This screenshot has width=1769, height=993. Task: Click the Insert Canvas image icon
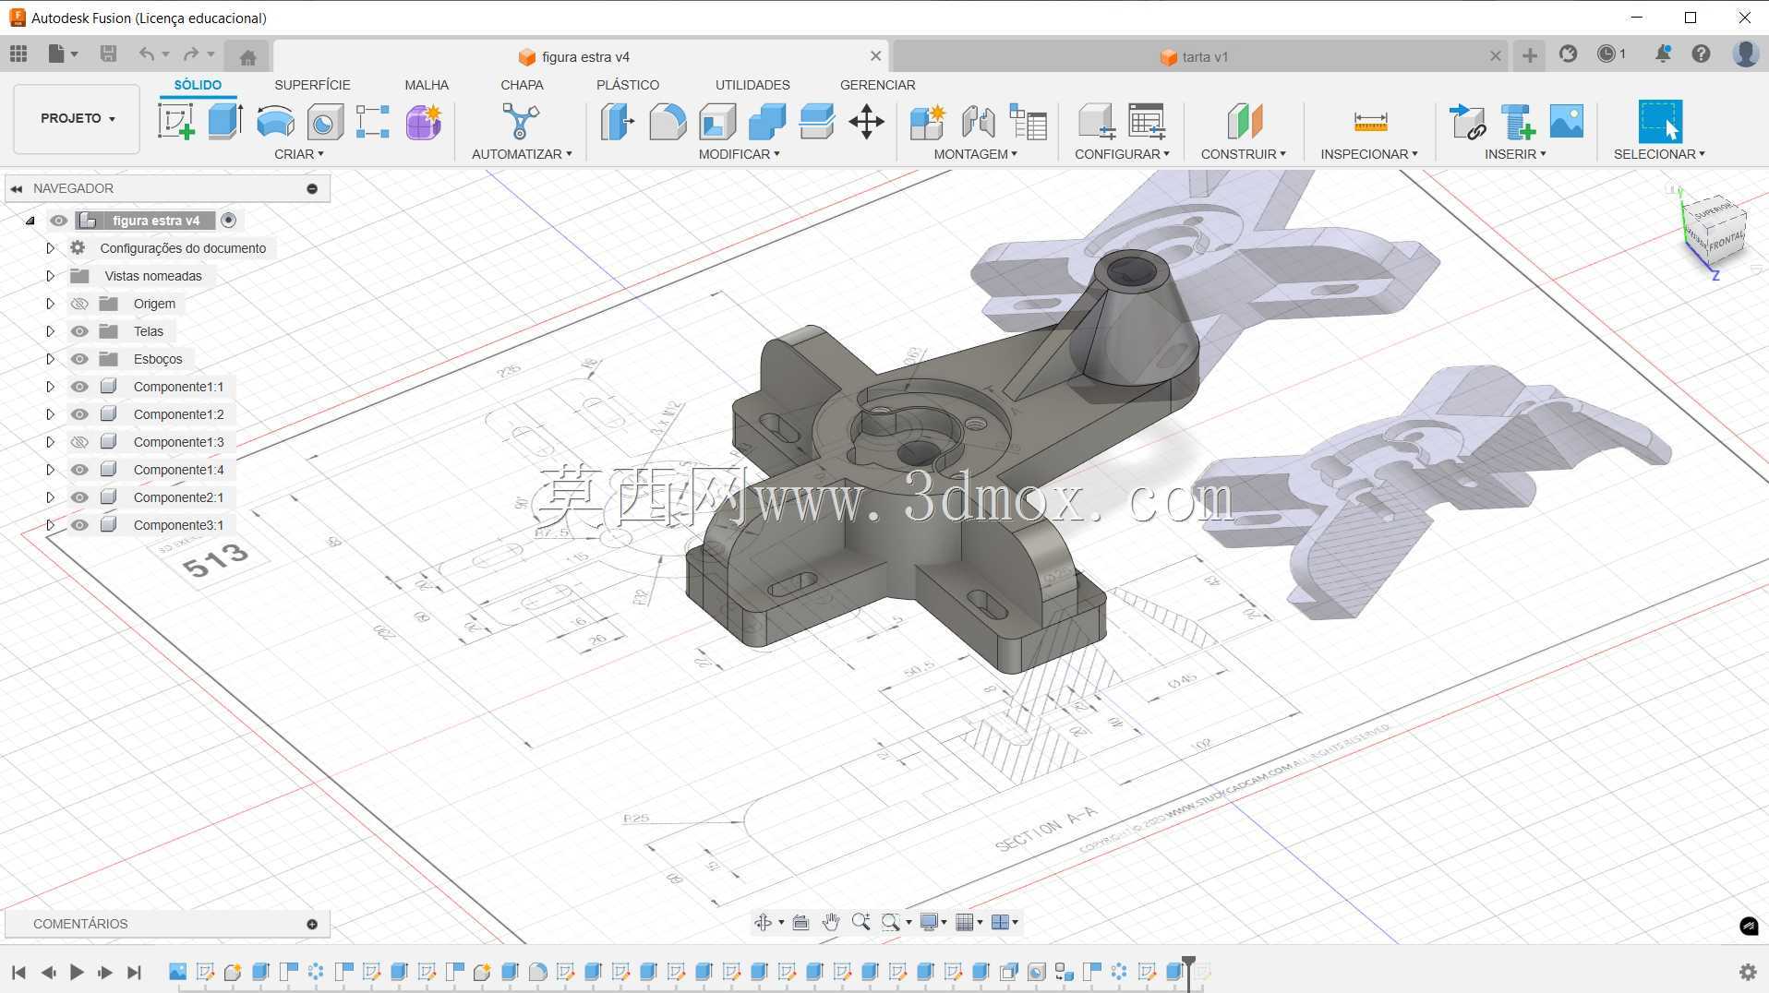point(1567,121)
